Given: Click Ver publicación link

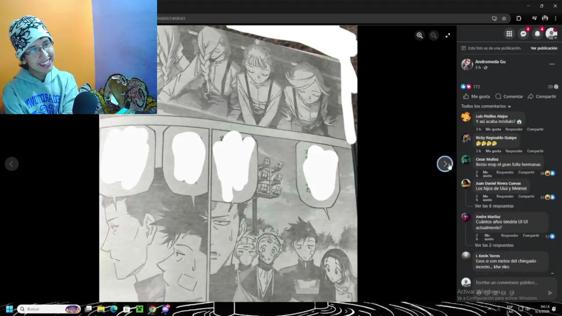Looking at the screenshot, I should [x=544, y=48].
